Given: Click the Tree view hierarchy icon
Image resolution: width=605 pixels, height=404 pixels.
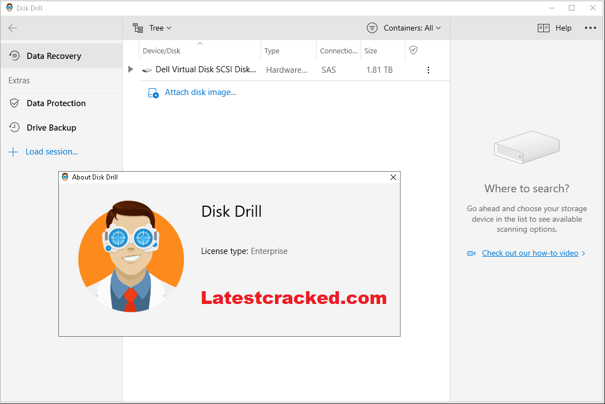Looking at the screenshot, I should pyautogui.click(x=138, y=28).
